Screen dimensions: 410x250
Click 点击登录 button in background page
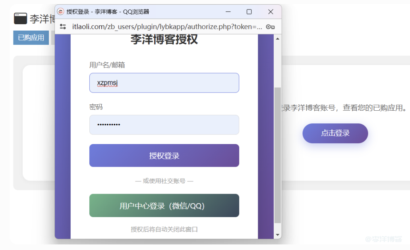pos(335,133)
